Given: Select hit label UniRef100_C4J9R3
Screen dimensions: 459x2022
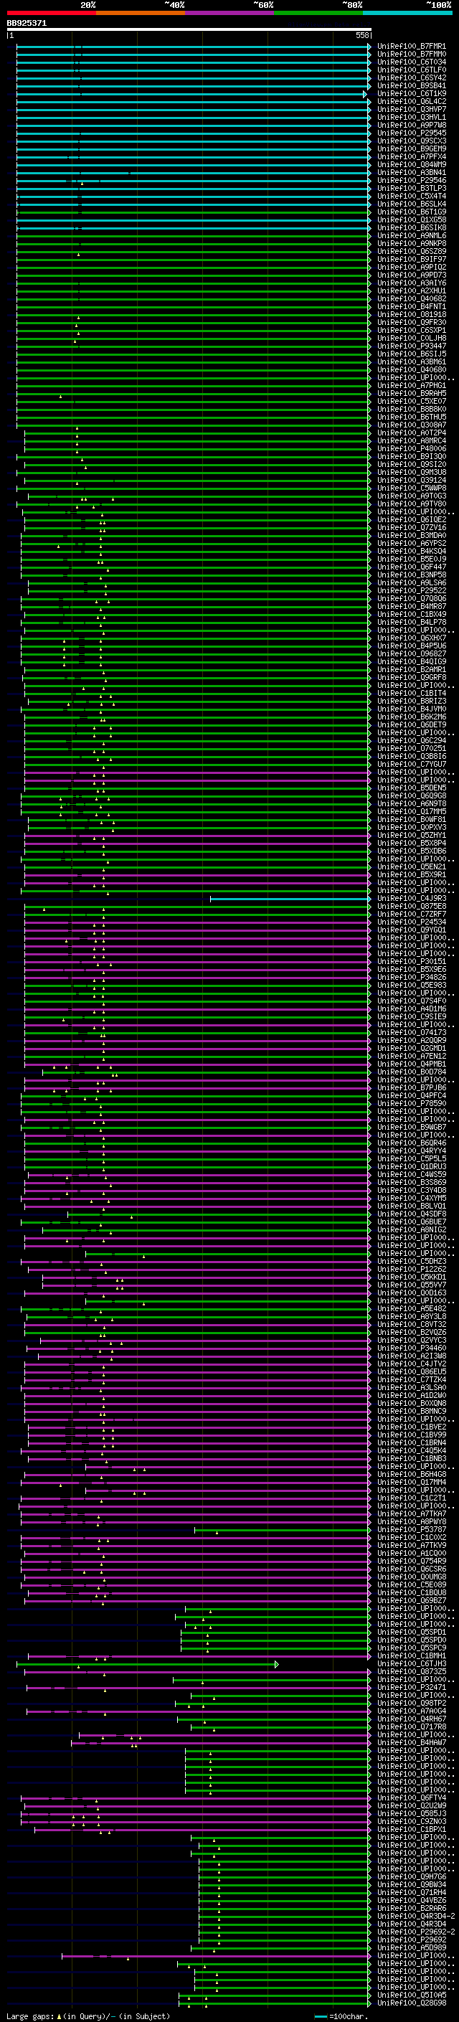Looking at the screenshot, I should point(411,899).
